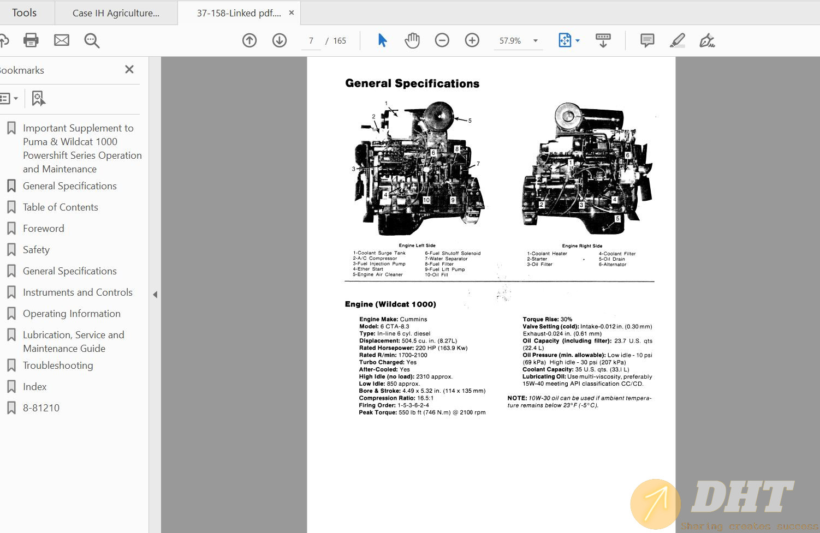Open General Specifications bookmark below Safety
Viewport: 820px width, 533px height.
70,271
